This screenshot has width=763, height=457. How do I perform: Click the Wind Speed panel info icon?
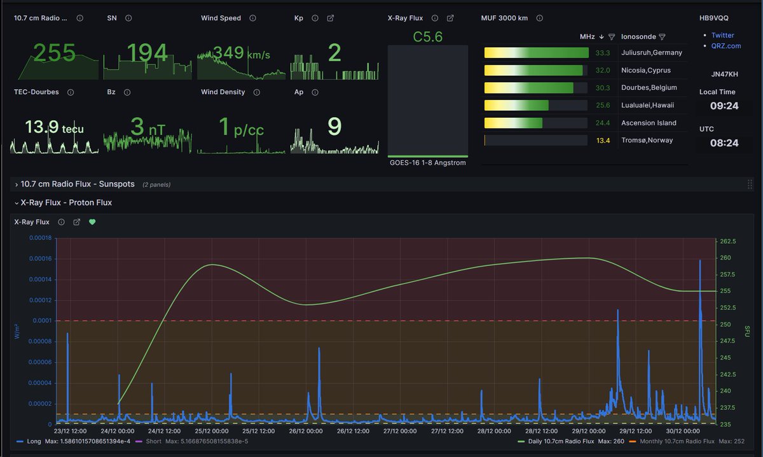coord(252,18)
